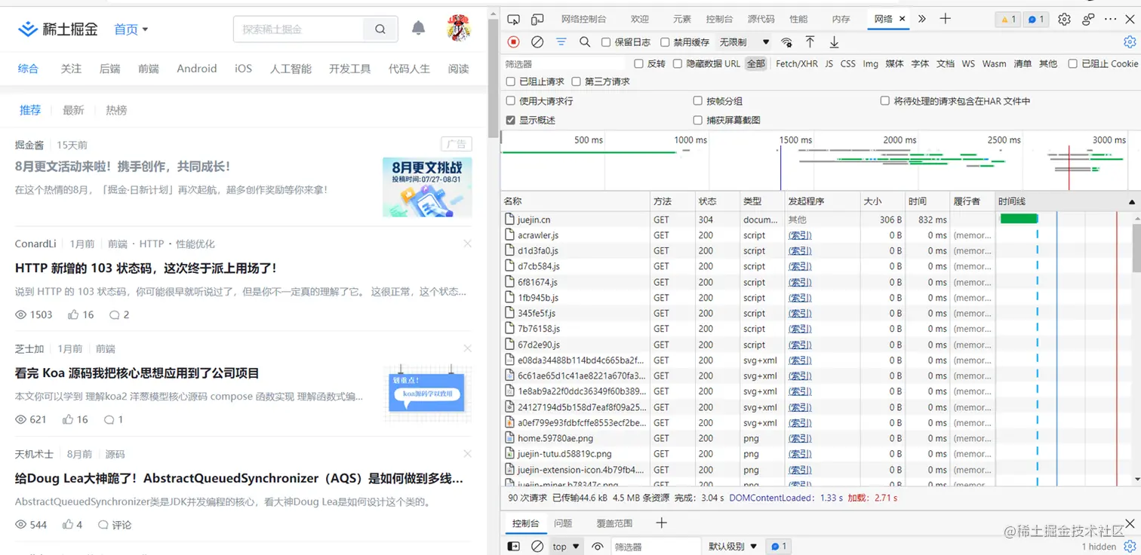The image size is (1141, 555).
Task: Enable the 捕获屏幕截图 checkbox
Action: (x=698, y=120)
